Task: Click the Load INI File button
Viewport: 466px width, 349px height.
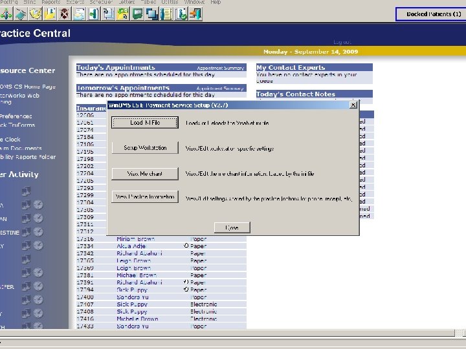Action: pyautogui.click(x=145, y=123)
